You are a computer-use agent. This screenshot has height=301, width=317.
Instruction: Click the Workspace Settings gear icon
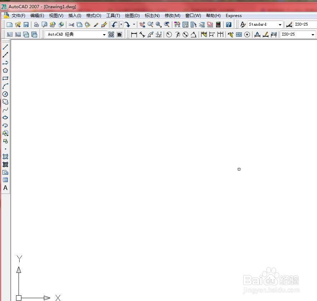pyautogui.click(x=111, y=35)
